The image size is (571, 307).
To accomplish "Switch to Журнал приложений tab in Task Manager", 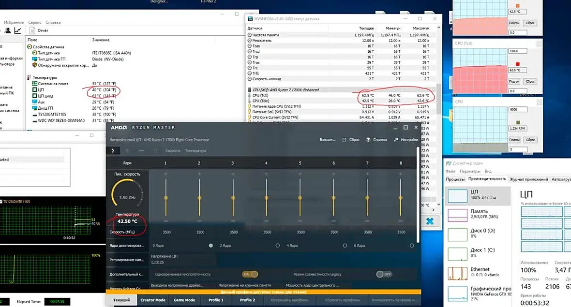I will pos(529,179).
